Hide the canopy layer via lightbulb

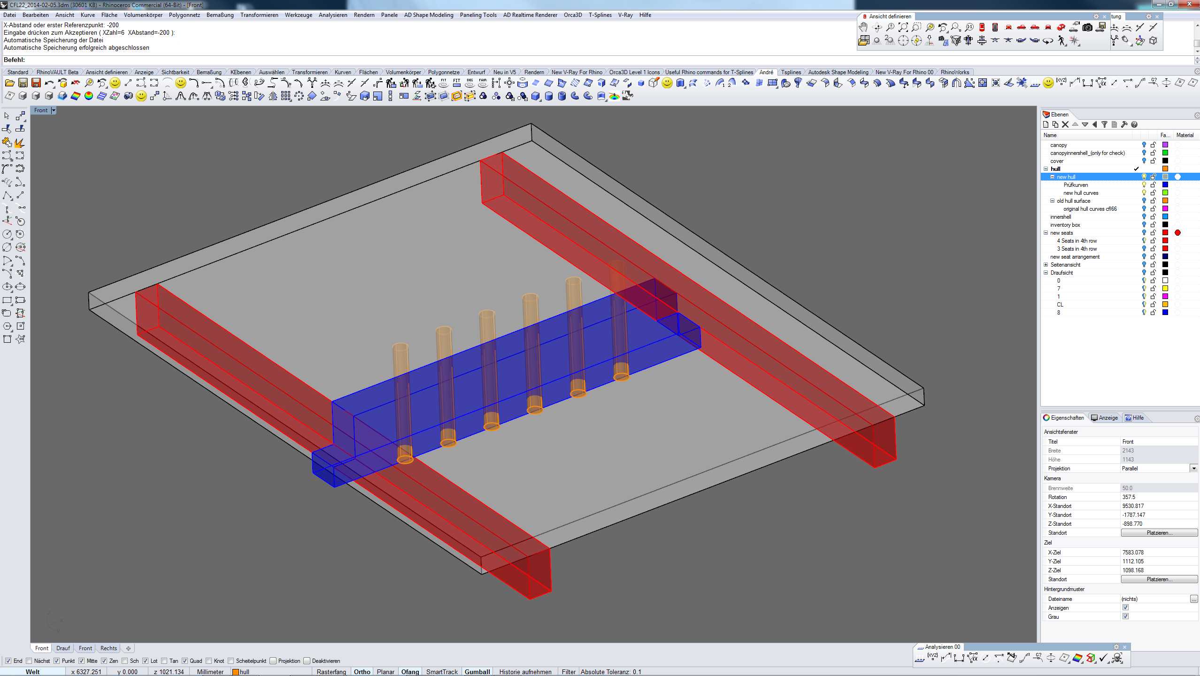1144,145
